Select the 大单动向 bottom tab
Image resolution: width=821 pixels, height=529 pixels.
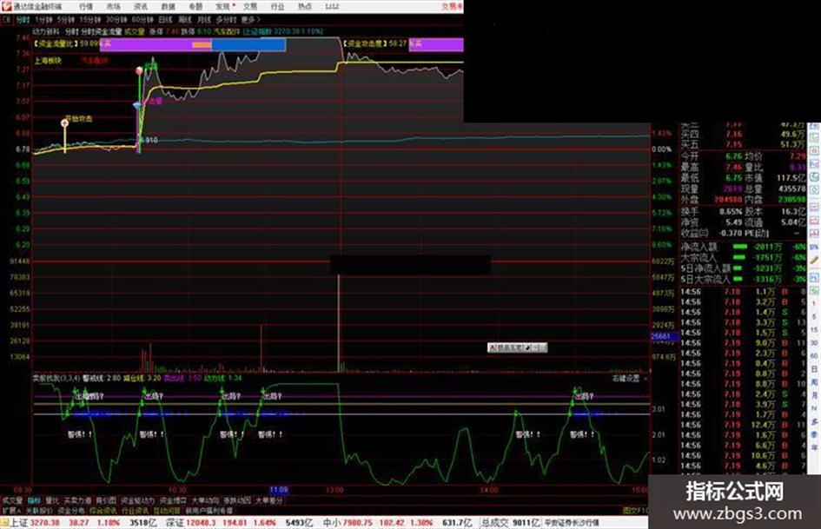[205, 500]
